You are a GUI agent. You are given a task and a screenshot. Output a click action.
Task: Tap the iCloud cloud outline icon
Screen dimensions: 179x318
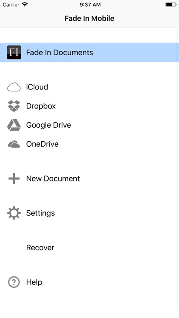14,87
